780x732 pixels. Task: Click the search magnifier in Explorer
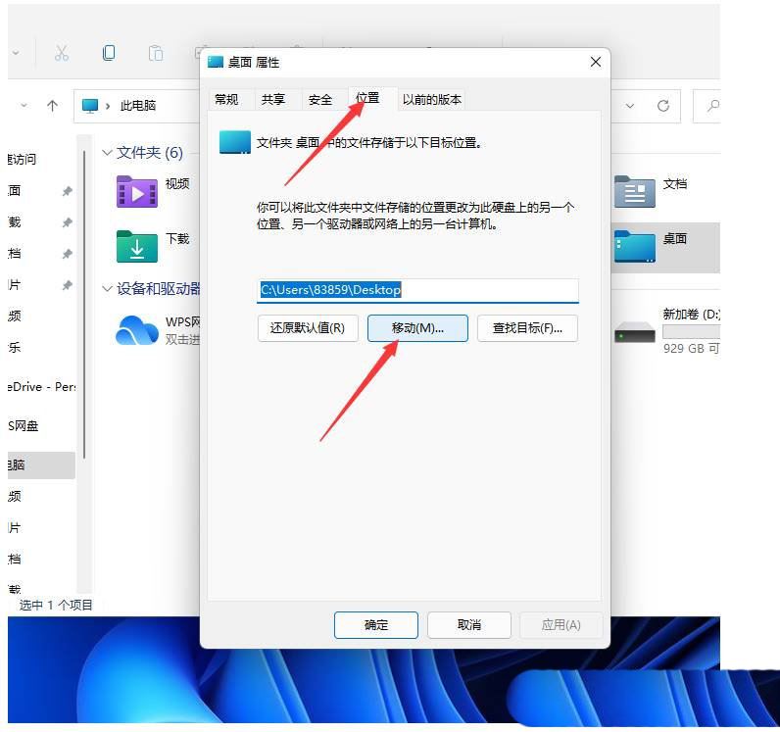tap(712, 106)
